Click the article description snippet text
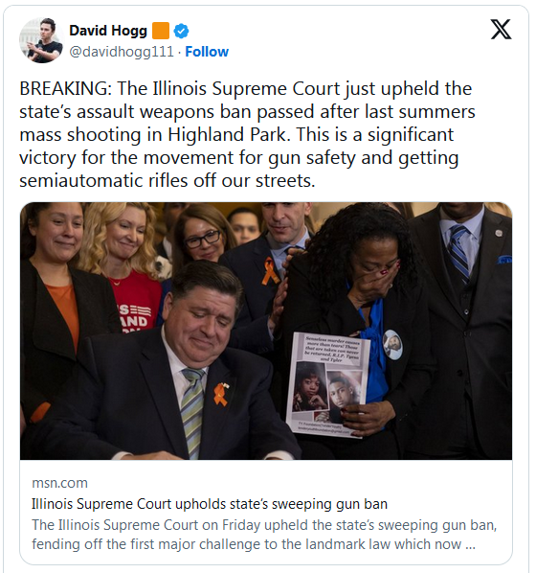Image resolution: width=536 pixels, height=573 pixels. (x=264, y=535)
